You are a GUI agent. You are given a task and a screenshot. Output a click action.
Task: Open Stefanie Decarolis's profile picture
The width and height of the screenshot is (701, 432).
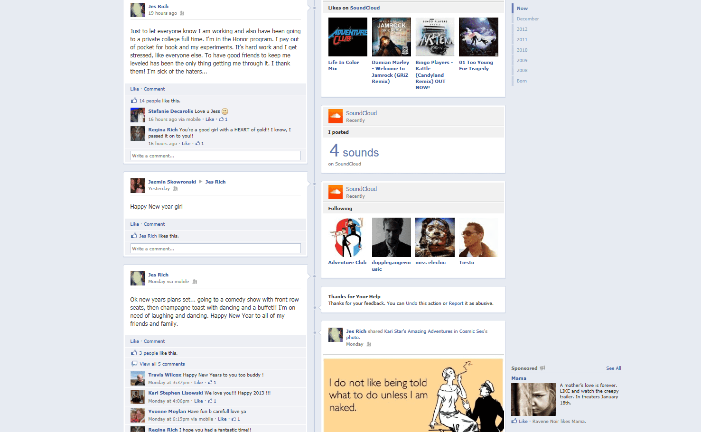[x=138, y=115]
